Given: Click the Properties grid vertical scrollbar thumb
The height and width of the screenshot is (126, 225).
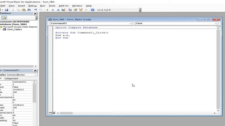Looking at the screenshot, I should click(34, 93).
